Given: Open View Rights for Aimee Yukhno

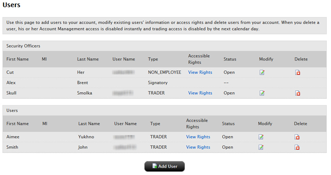Looking at the screenshot, I should point(198,137).
